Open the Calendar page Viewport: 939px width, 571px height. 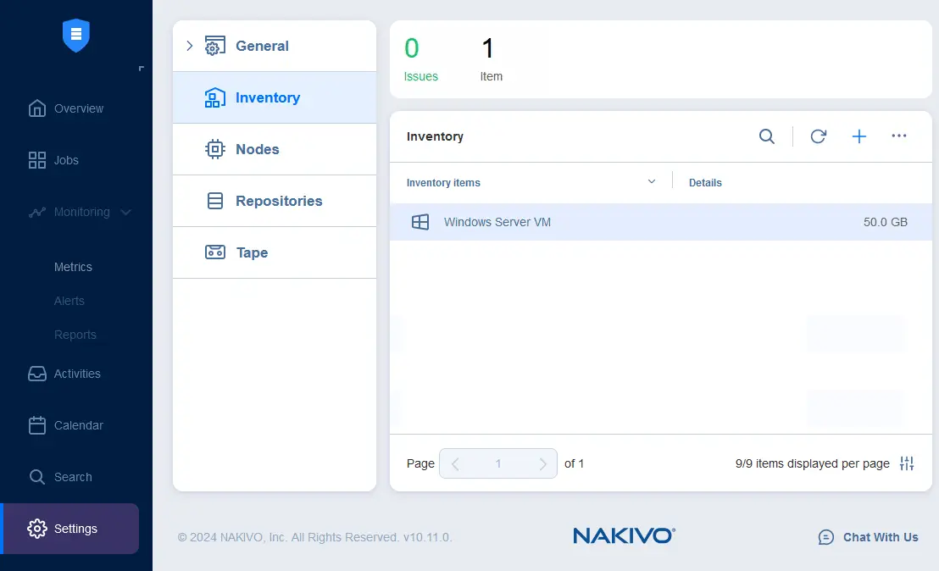point(77,425)
